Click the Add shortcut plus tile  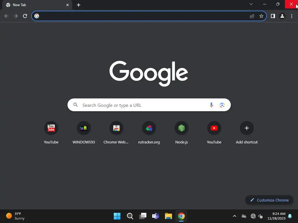pos(247,132)
